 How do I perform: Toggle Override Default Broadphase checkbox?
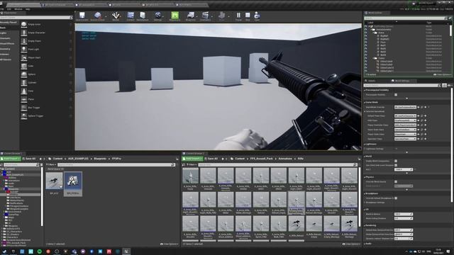coord(396,198)
